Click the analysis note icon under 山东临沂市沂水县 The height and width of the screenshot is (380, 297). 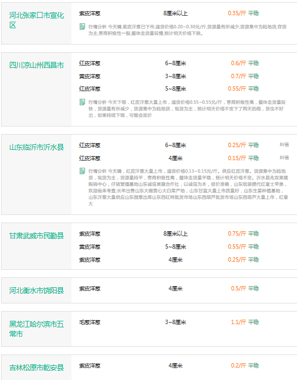(x=82, y=171)
